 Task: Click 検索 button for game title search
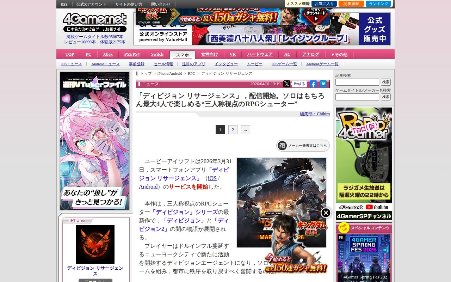pyautogui.click(x=386, y=97)
